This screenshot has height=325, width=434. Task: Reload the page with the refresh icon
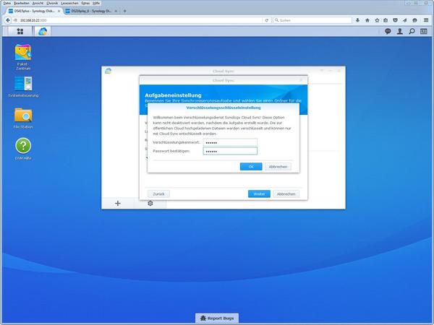(x=266, y=20)
